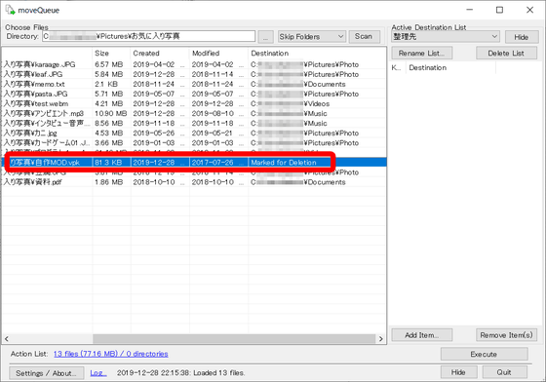Open Settings / About dialog
This screenshot has width=546, height=382.
[47, 373]
